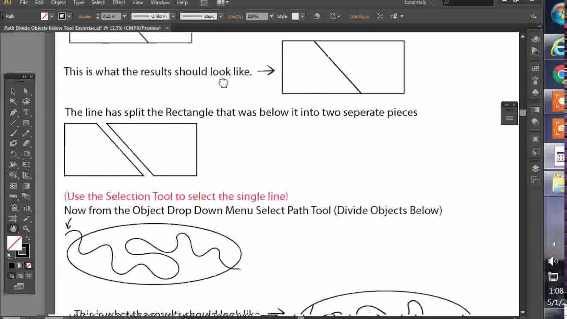Select the Blend tool
Image resolution: width=567 pixels, height=319 pixels.
pyautogui.click(x=26, y=197)
